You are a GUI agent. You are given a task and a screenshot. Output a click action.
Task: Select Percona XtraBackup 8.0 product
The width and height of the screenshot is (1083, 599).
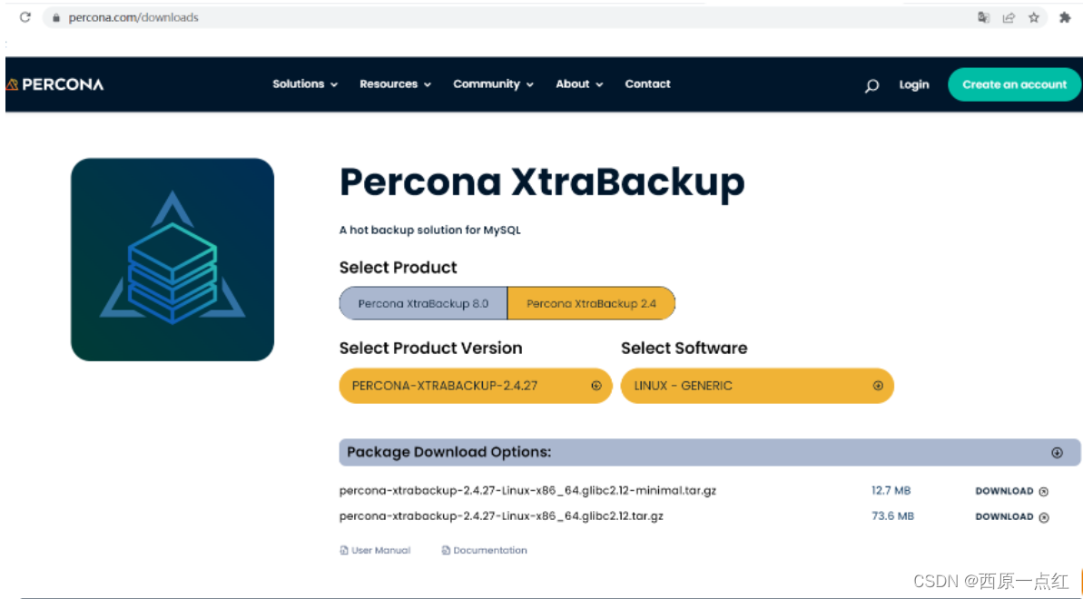(x=423, y=303)
